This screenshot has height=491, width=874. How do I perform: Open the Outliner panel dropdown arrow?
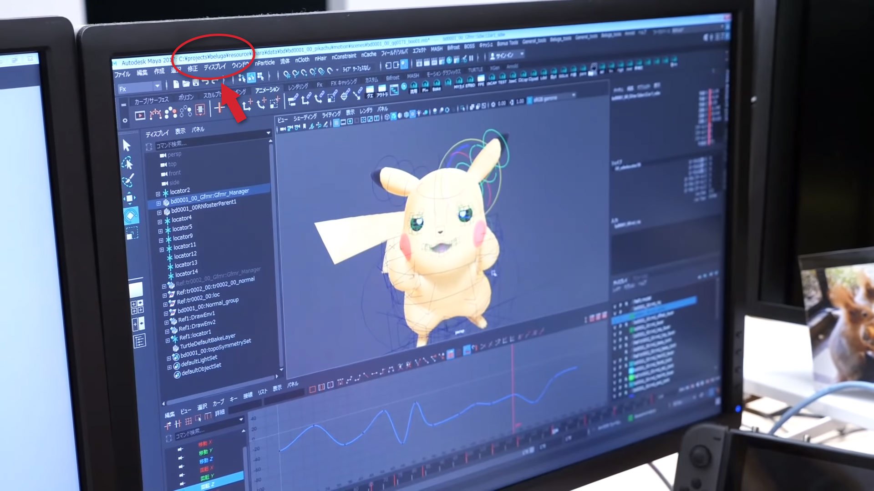coord(268,133)
